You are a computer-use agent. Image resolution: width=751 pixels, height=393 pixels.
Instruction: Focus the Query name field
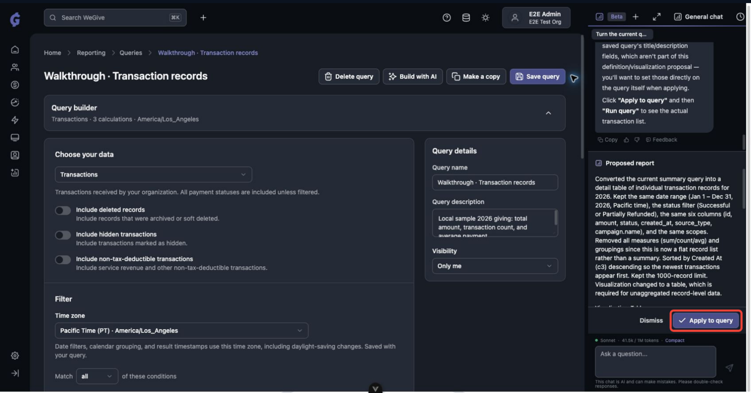495,183
